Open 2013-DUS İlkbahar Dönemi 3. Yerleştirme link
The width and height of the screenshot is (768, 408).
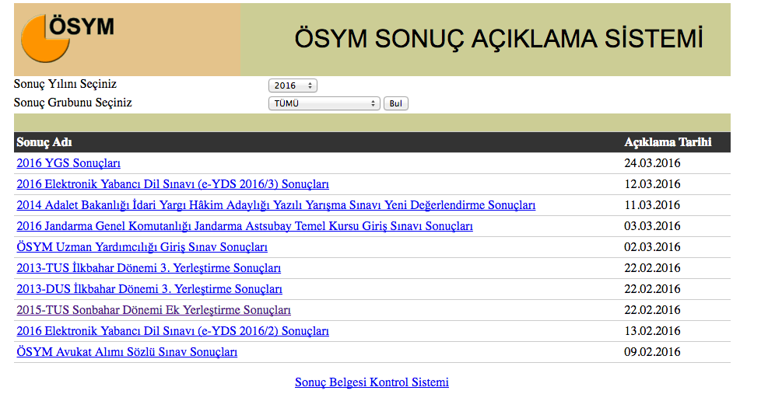[x=149, y=289]
